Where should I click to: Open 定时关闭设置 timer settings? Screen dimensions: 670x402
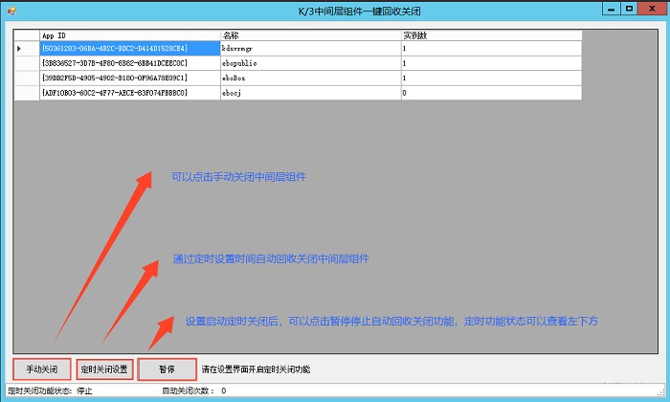point(104,369)
